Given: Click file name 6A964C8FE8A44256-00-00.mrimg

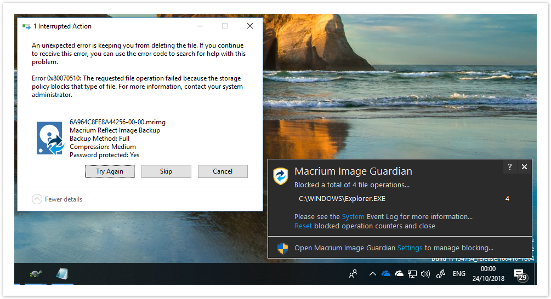Looking at the screenshot, I should [117, 122].
